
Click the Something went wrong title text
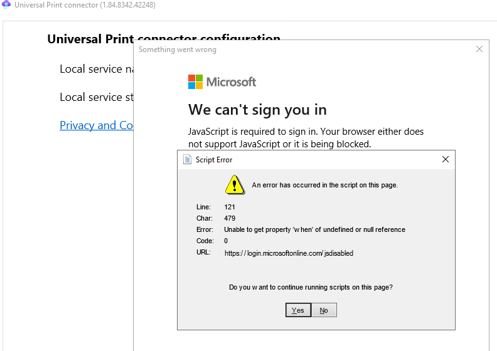click(x=178, y=50)
